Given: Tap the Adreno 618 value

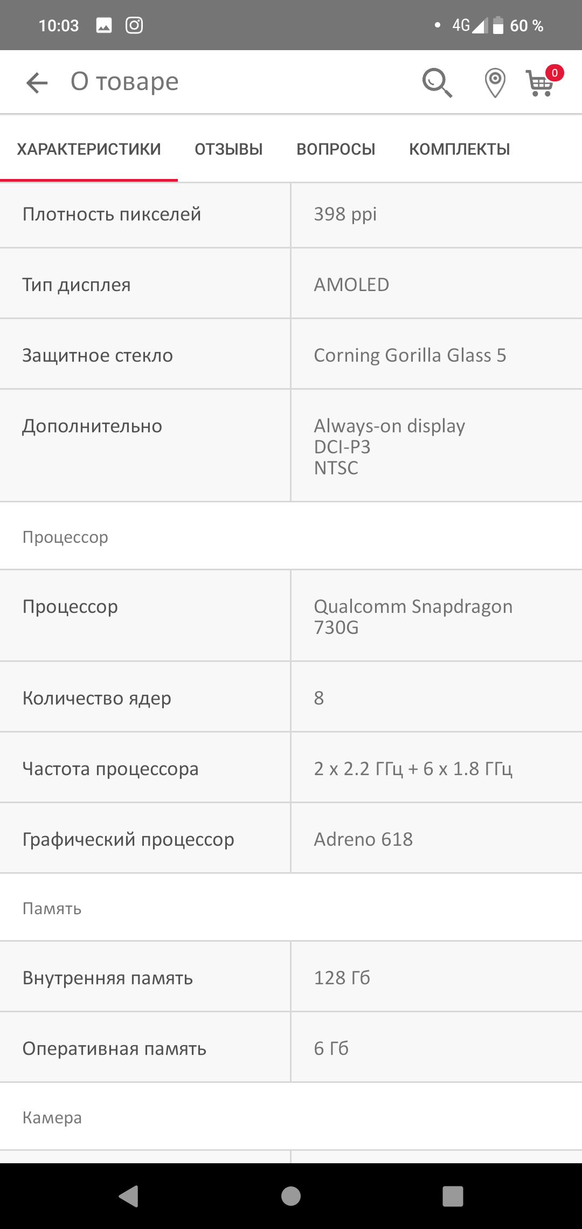Looking at the screenshot, I should pyautogui.click(x=363, y=839).
